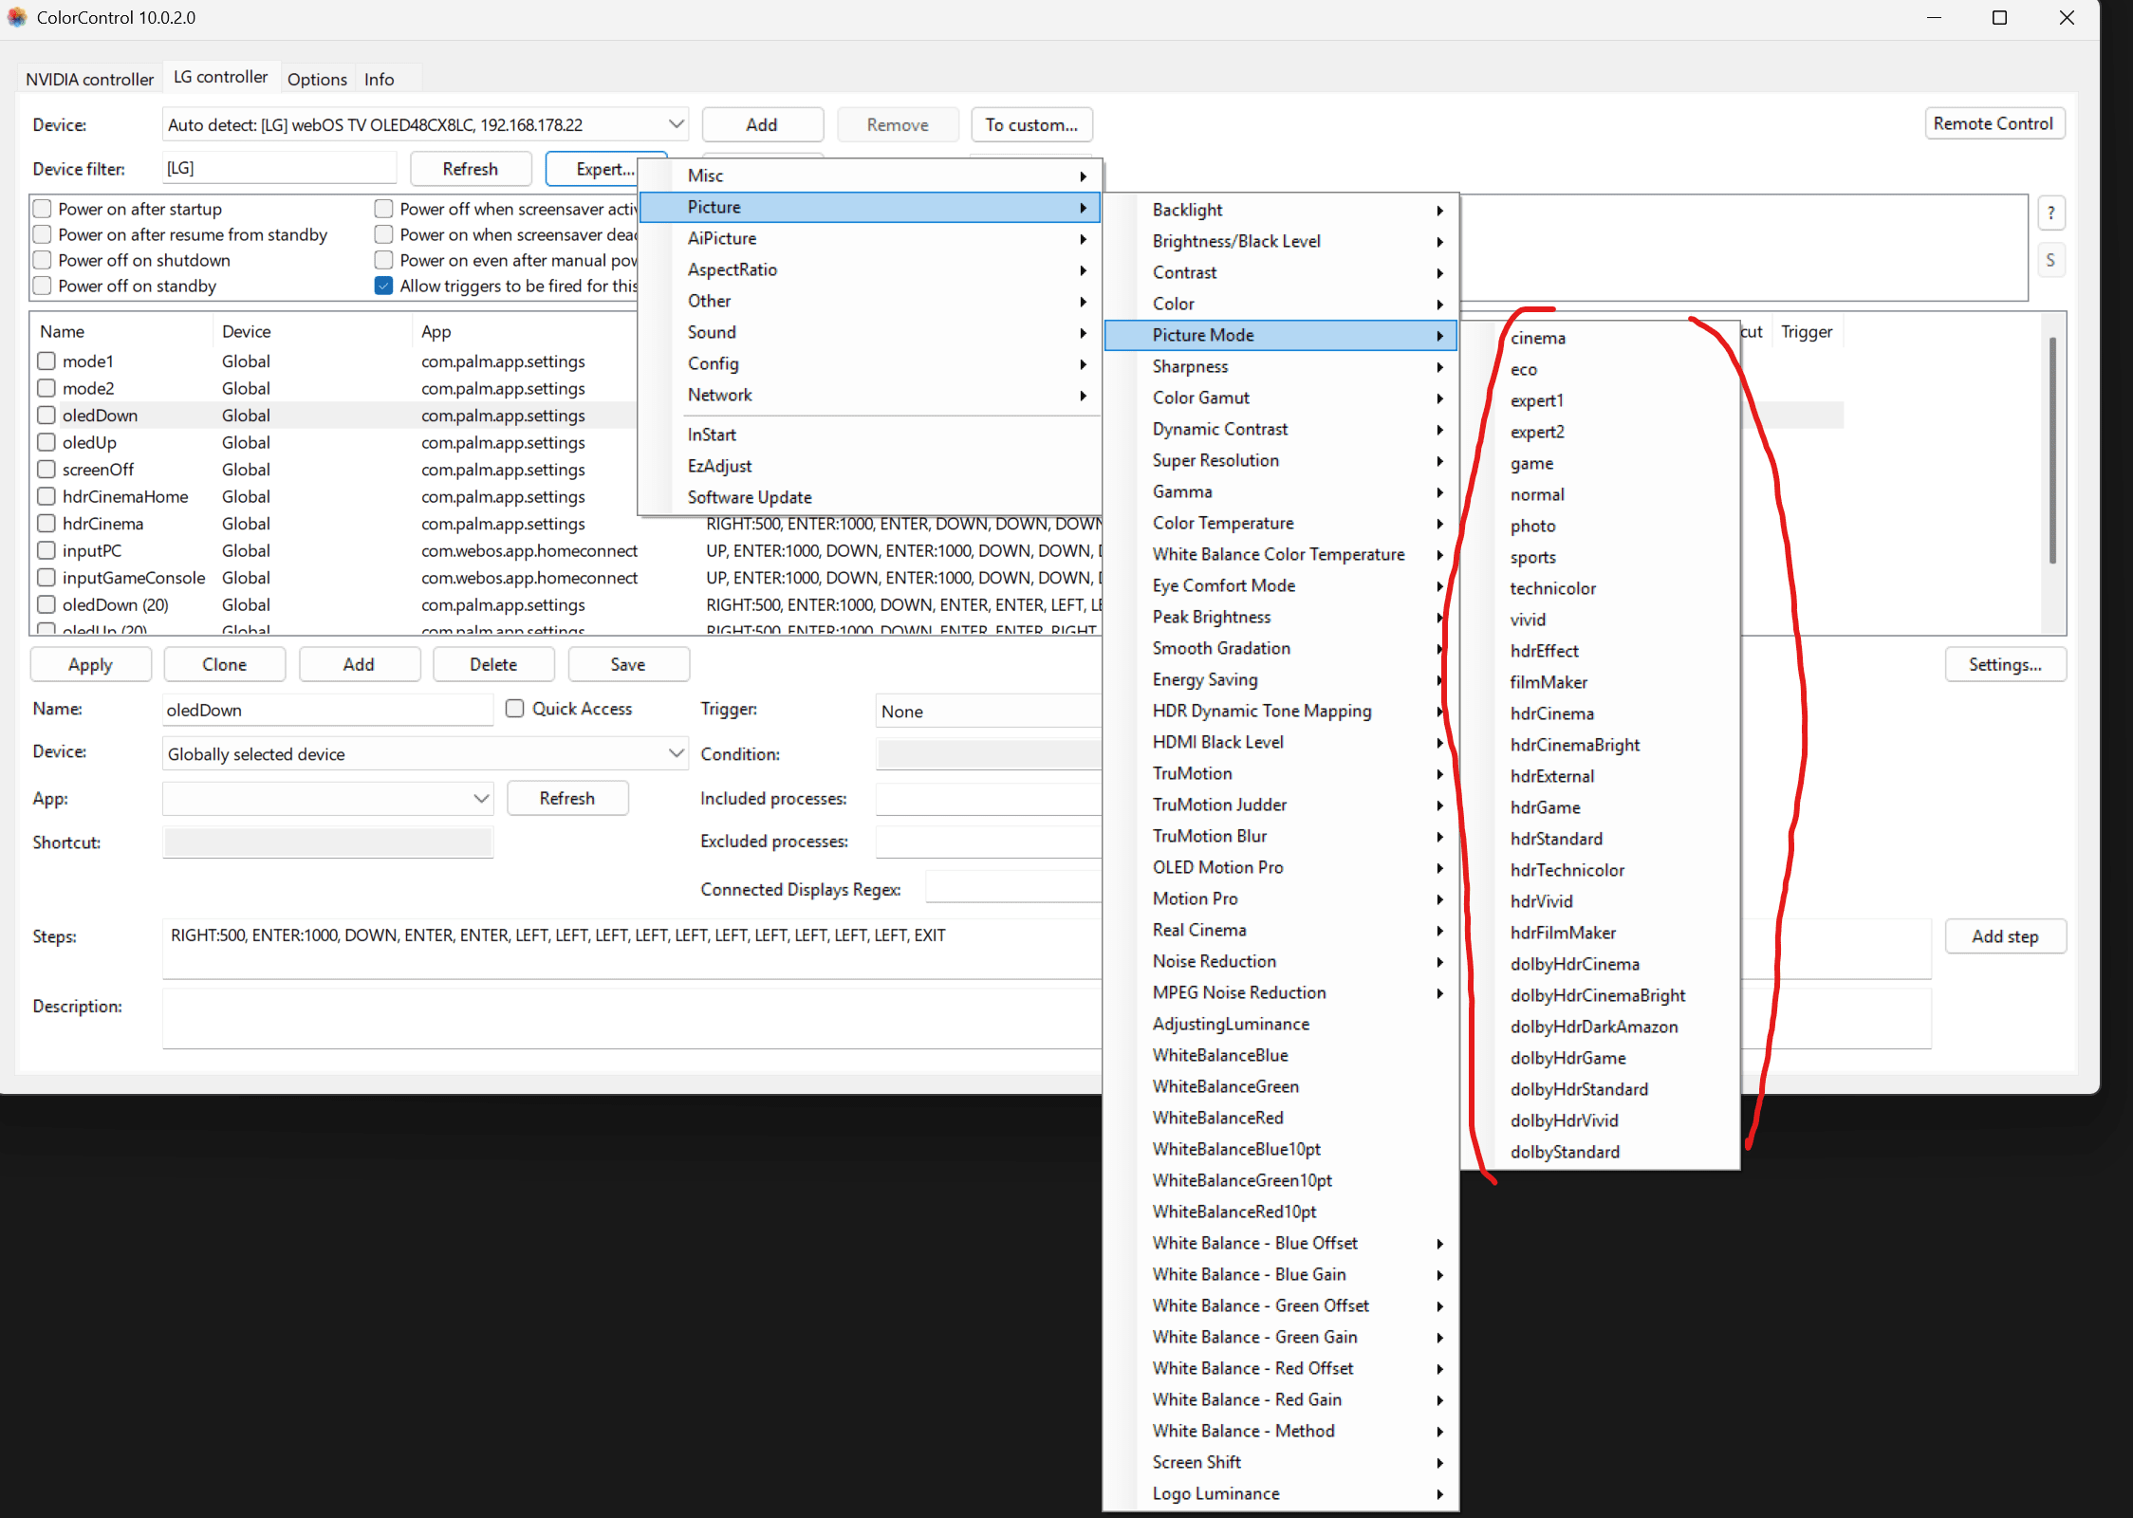Click the Name field containing oledDown

pyautogui.click(x=327, y=710)
